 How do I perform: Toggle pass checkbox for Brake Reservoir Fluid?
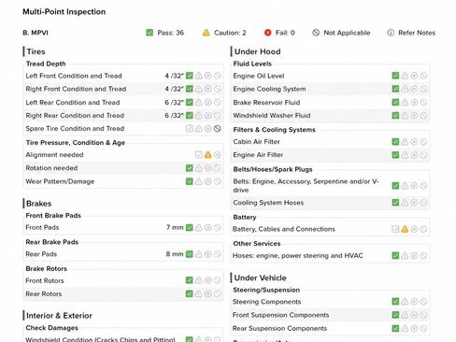pyautogui.click(x=395, y=103)
